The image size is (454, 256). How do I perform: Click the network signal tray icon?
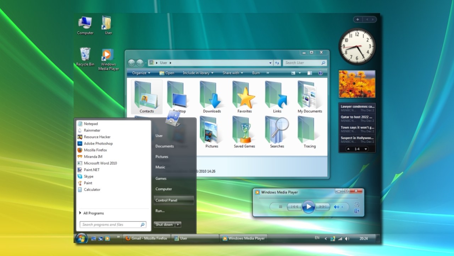(340, 239)
